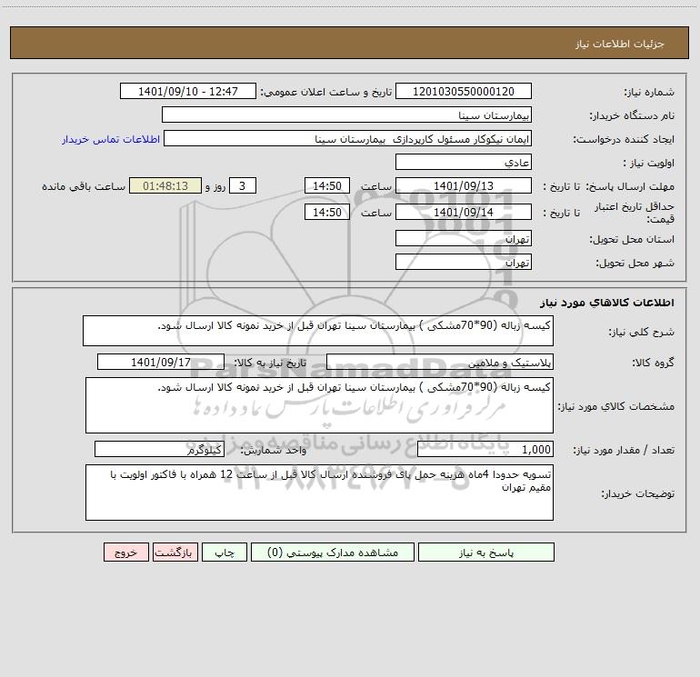Screen dimensions: 700x677
Task: Click the label تعداد / مقدار مورد نیاز
Action: (624, 451)
